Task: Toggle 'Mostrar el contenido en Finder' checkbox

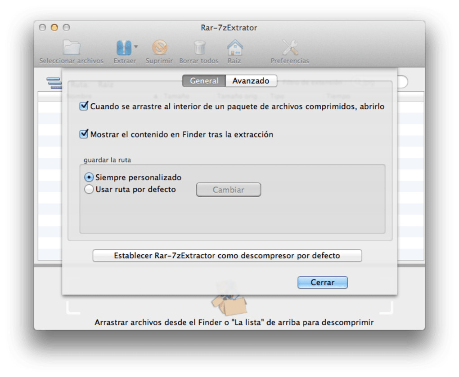Action: click(x=84, y=134)
